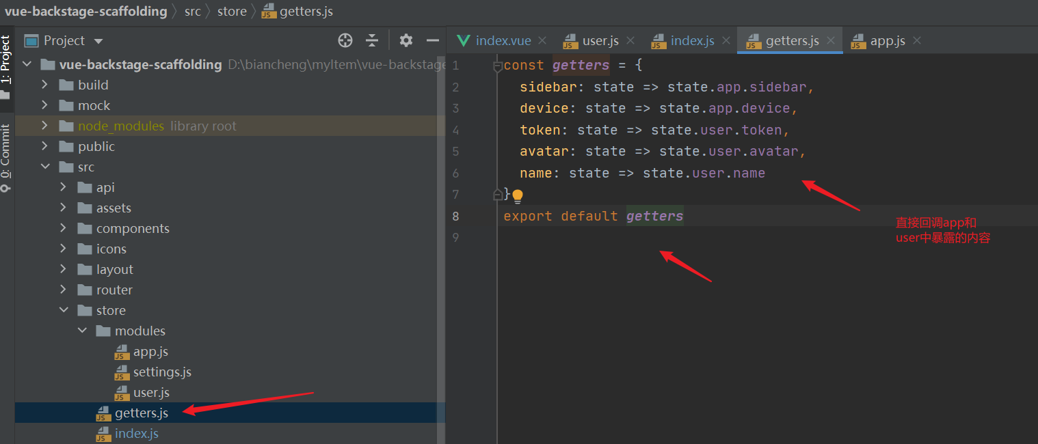
Task: Select the router folder name
Action: pyautogui.click(x=114, y=290)
